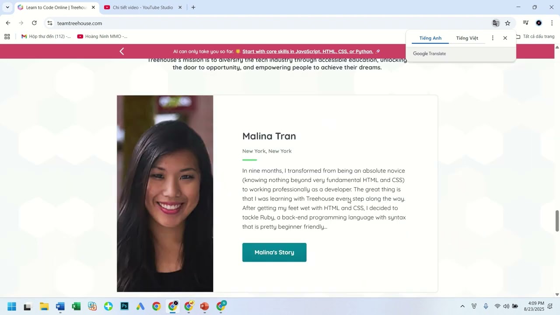This screenshot has width=560, height=315.
Task: Open the 'Start with core skills' banner link
Action: 308,52
